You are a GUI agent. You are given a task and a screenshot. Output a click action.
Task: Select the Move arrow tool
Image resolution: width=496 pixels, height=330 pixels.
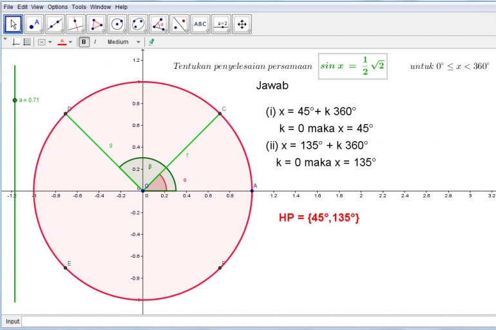(x=14, y=24)
